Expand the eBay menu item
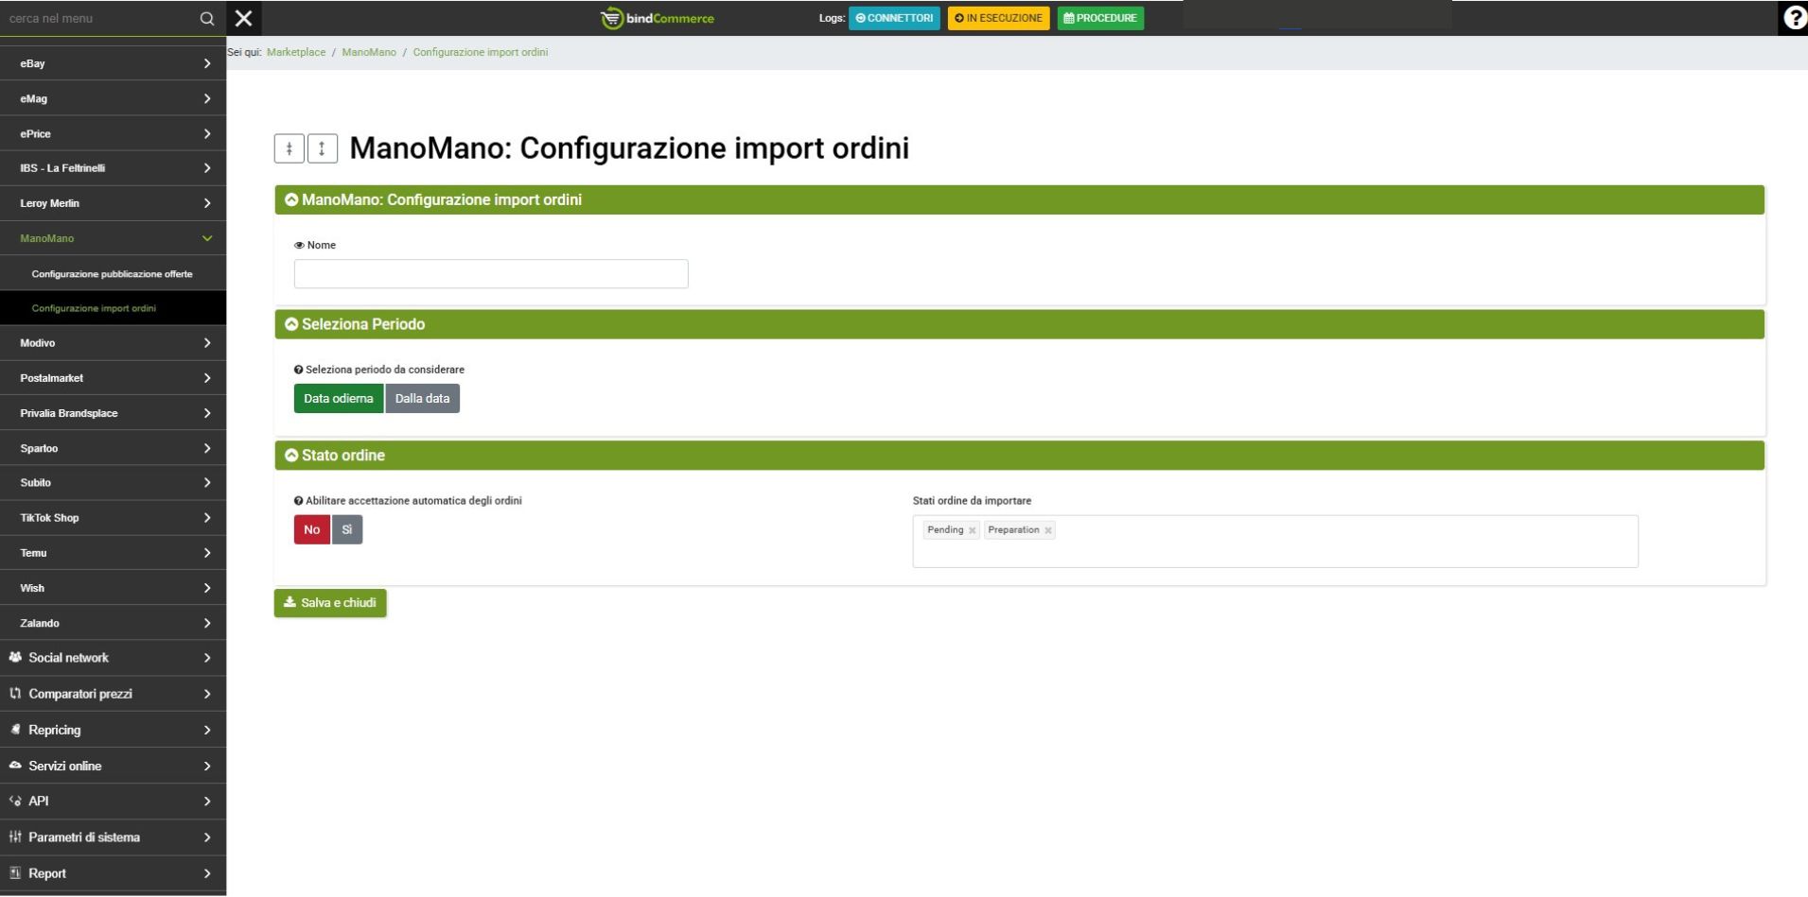The image size is (1808, 897). tap(113, 63)
